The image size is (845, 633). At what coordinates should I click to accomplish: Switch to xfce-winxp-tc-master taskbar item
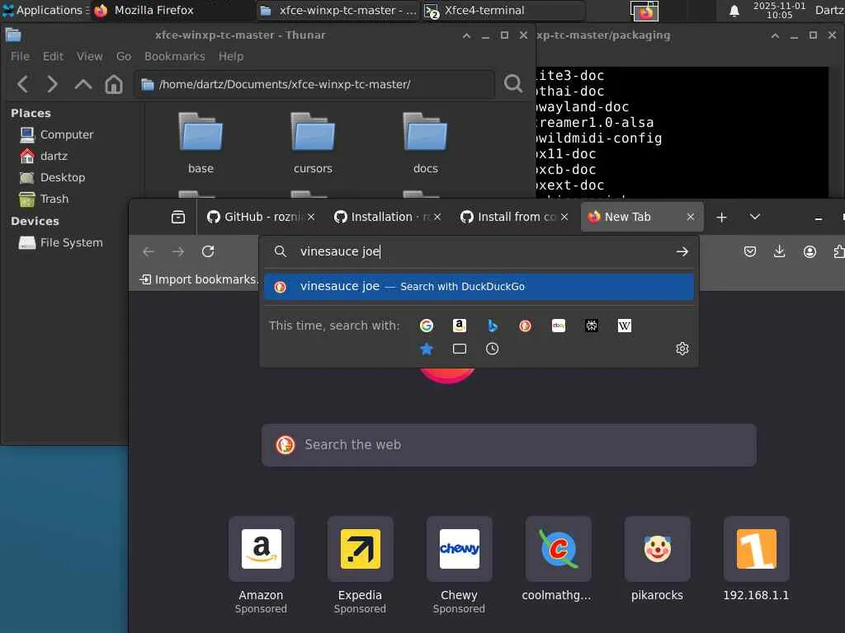click(x=338, y=10)
